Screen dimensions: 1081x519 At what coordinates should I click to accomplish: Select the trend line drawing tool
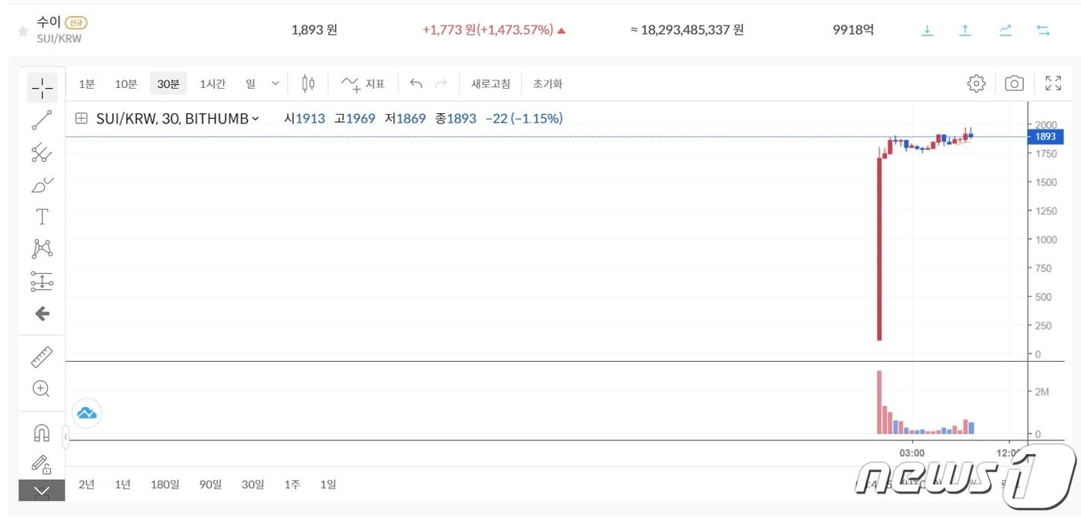click(42, 120)
